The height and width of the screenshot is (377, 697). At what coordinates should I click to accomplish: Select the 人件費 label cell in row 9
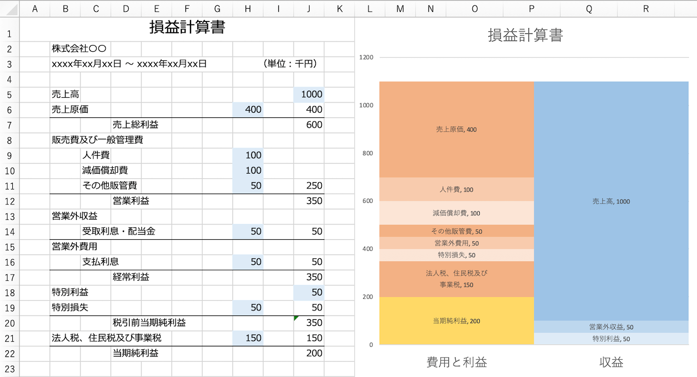pyautogui.click(x=95, y=155)
